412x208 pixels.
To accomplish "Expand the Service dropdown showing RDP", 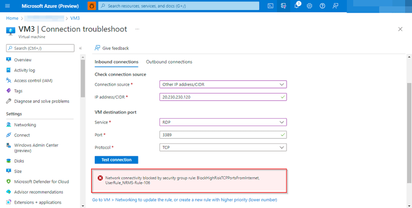I will 223,122.
